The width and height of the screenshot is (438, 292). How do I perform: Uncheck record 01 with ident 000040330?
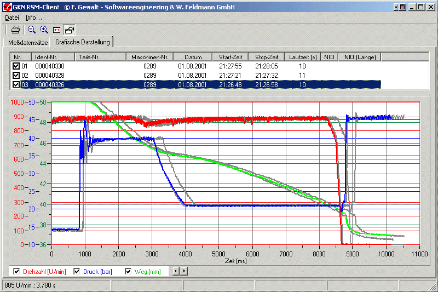[16, 66]
